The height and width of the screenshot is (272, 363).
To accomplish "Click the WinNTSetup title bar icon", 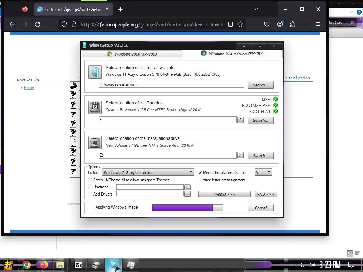I will tap(85, 45).
